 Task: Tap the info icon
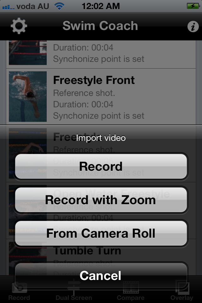tap(193, 27)
